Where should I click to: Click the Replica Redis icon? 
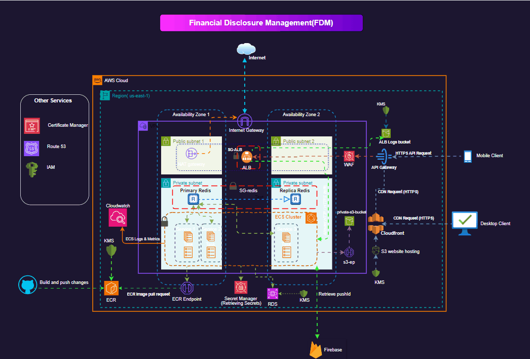[295, 199]
